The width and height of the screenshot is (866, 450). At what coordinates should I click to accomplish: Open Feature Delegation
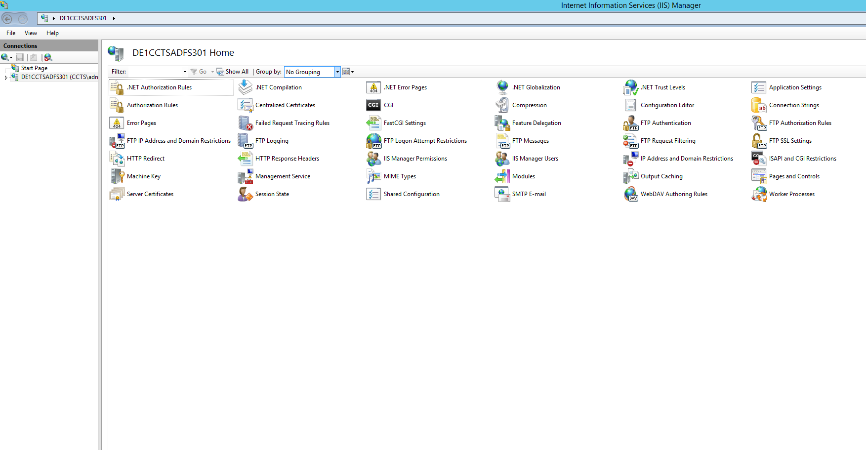point(528,123)
